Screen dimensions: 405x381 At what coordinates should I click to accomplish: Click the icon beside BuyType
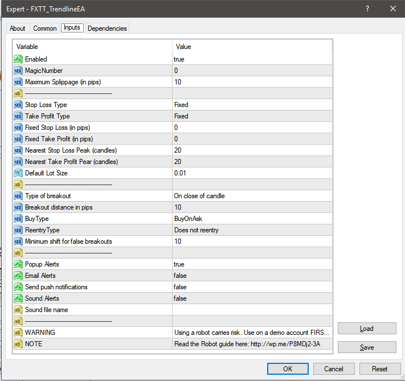tap(18, 219)
